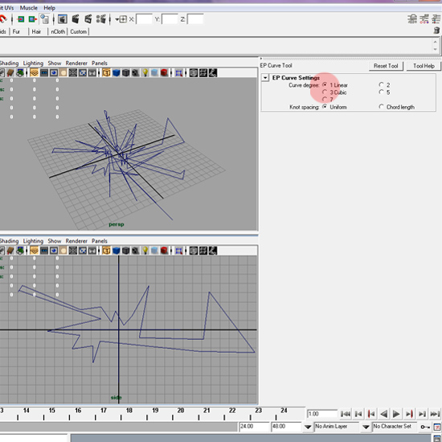Show the Attribute Editor sidebar icon
Viewport: 442px width, 442px height.
412,19
